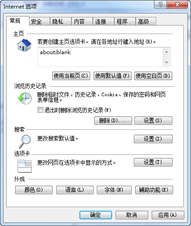The height and width of the screenshot is (226, 191).
Task: Open the 删除 browsing history dialog
Action: click(113, 120)
